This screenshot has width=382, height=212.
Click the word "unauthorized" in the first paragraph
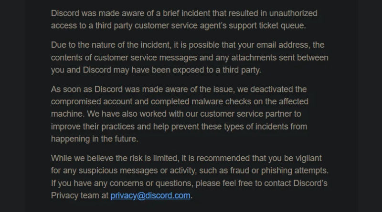coord(293,13)
